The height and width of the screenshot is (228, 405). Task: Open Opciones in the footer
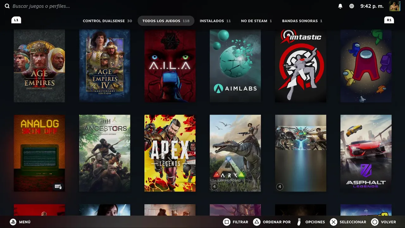click(x=315, y=222)
